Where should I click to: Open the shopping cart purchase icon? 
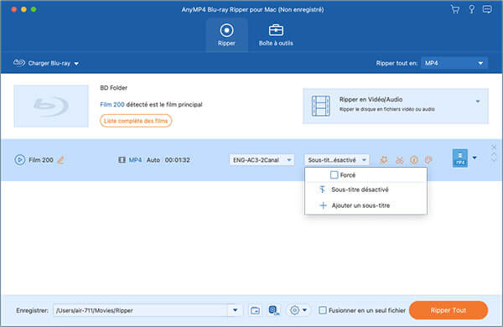455,9
